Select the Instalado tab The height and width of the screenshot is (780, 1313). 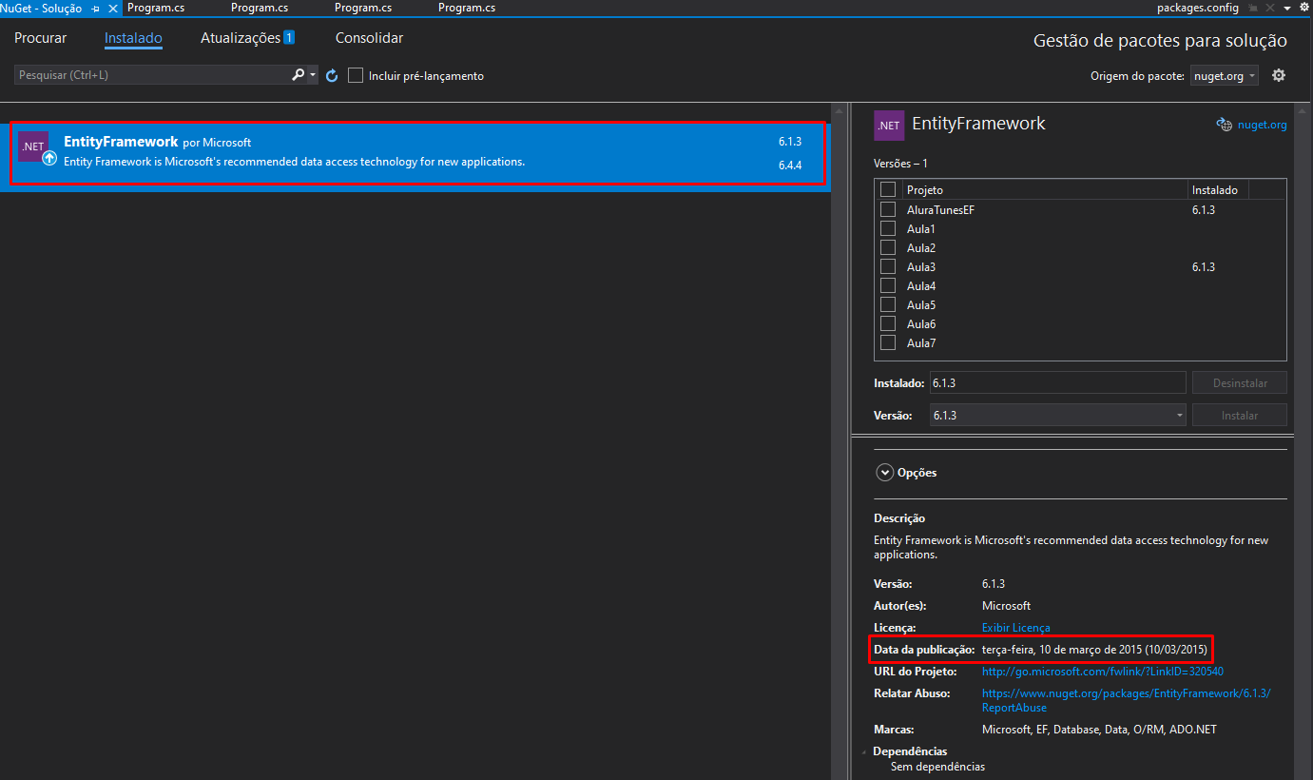(x=133, y=38)
